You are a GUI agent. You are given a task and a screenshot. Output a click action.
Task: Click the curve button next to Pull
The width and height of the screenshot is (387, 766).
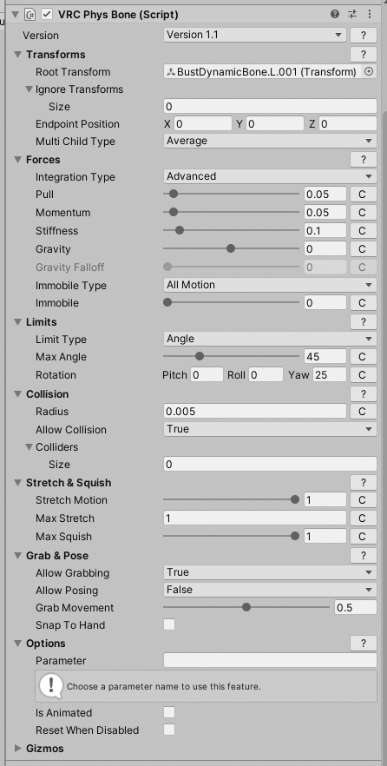tap(363, 195)
